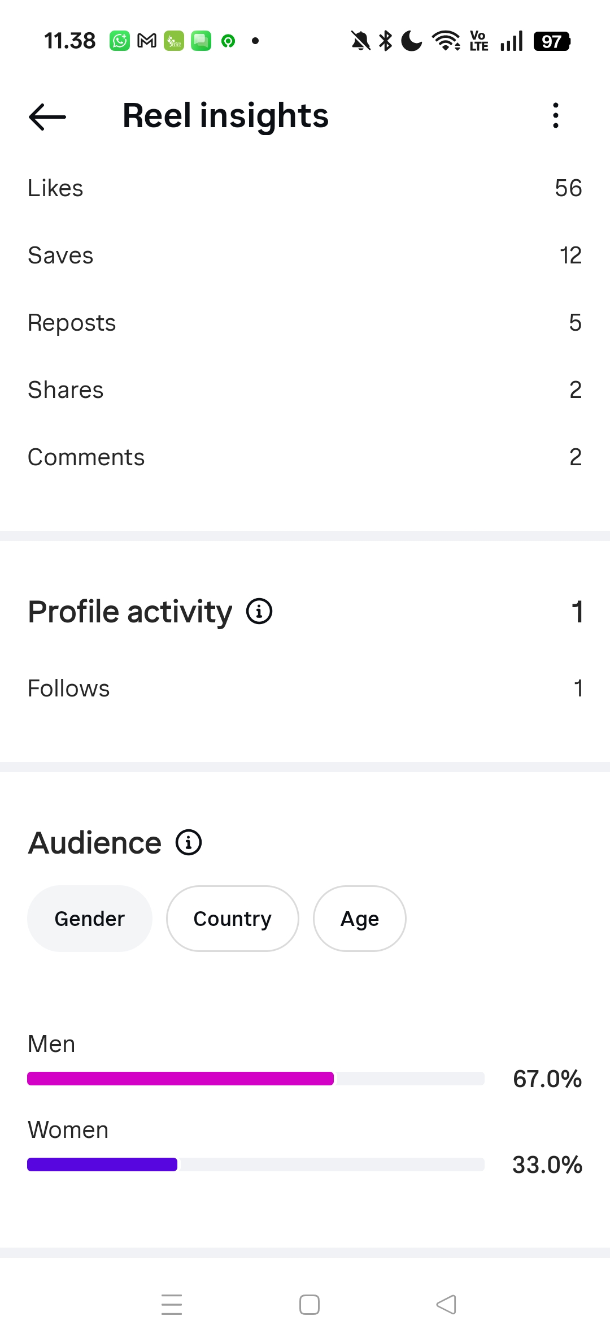Tap the WhatsApp notification icon
Image resolution: width=610 pixels, height=1342 pixels.
point(120,41)
